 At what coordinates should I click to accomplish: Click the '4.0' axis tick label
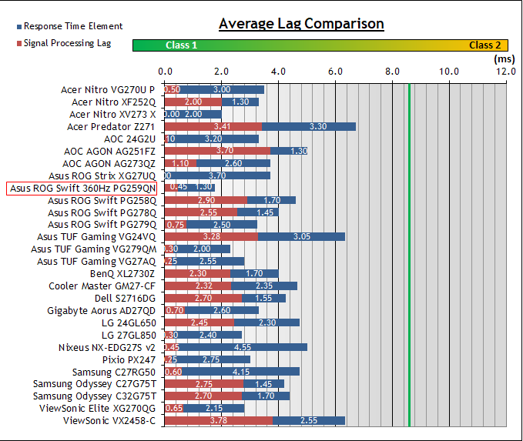278,72
